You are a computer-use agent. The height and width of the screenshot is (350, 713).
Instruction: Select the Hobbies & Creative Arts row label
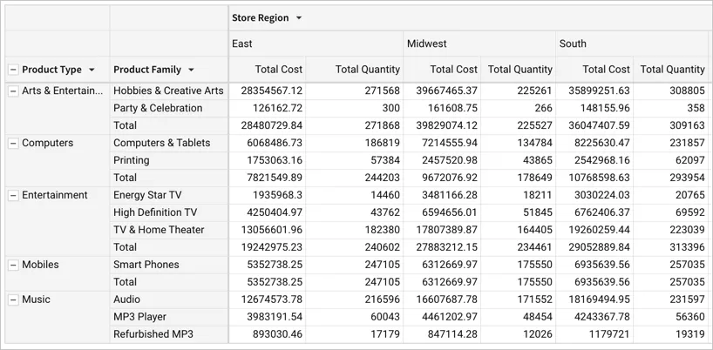(168, 91)
